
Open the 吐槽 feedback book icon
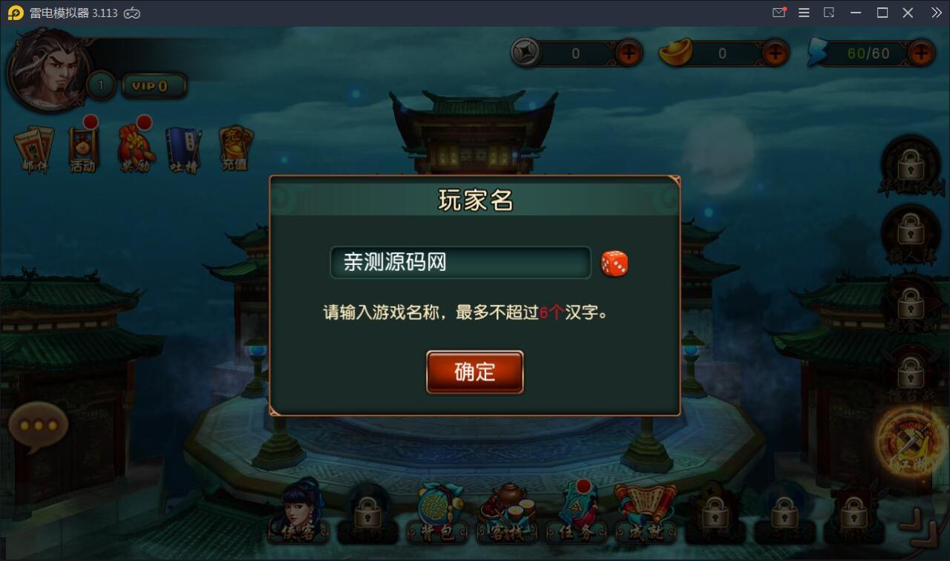click(x=183, y=151)
